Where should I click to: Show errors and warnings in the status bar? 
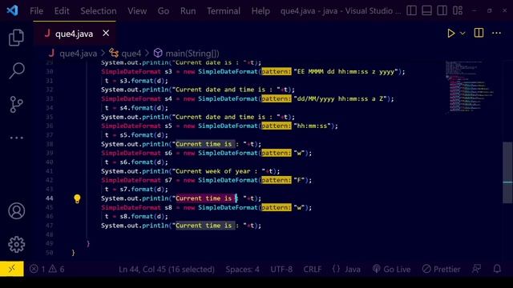pos(46,269)
